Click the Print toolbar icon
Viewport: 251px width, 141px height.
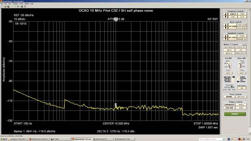pyautogui.click(x=22, y=6)
